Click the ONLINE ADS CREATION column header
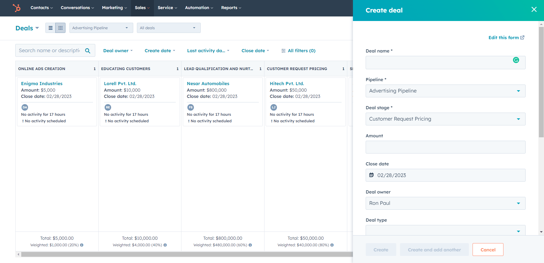Viewport: 544px width, 263px height. point(57,69)
